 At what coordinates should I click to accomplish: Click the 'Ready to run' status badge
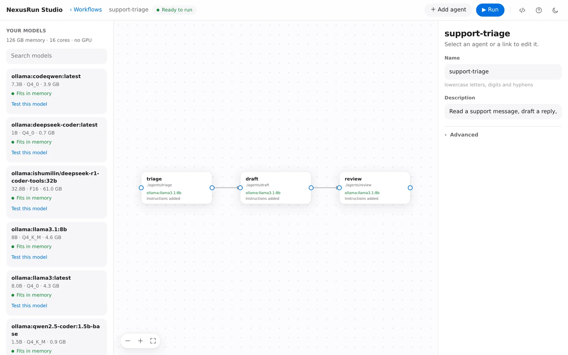tap(174, 10)
